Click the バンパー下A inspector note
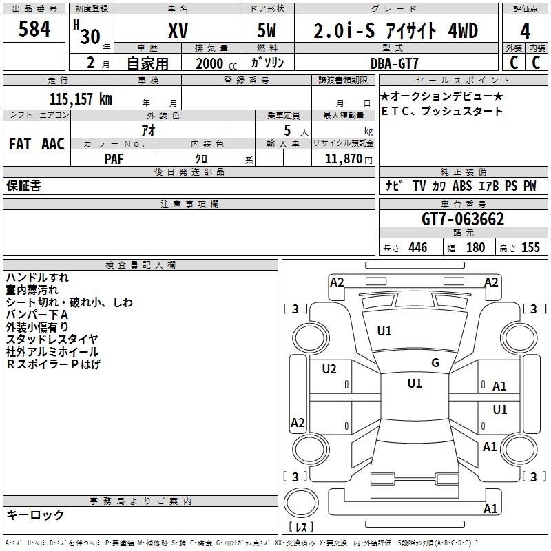The image size is (551, 551). (37, 315)
